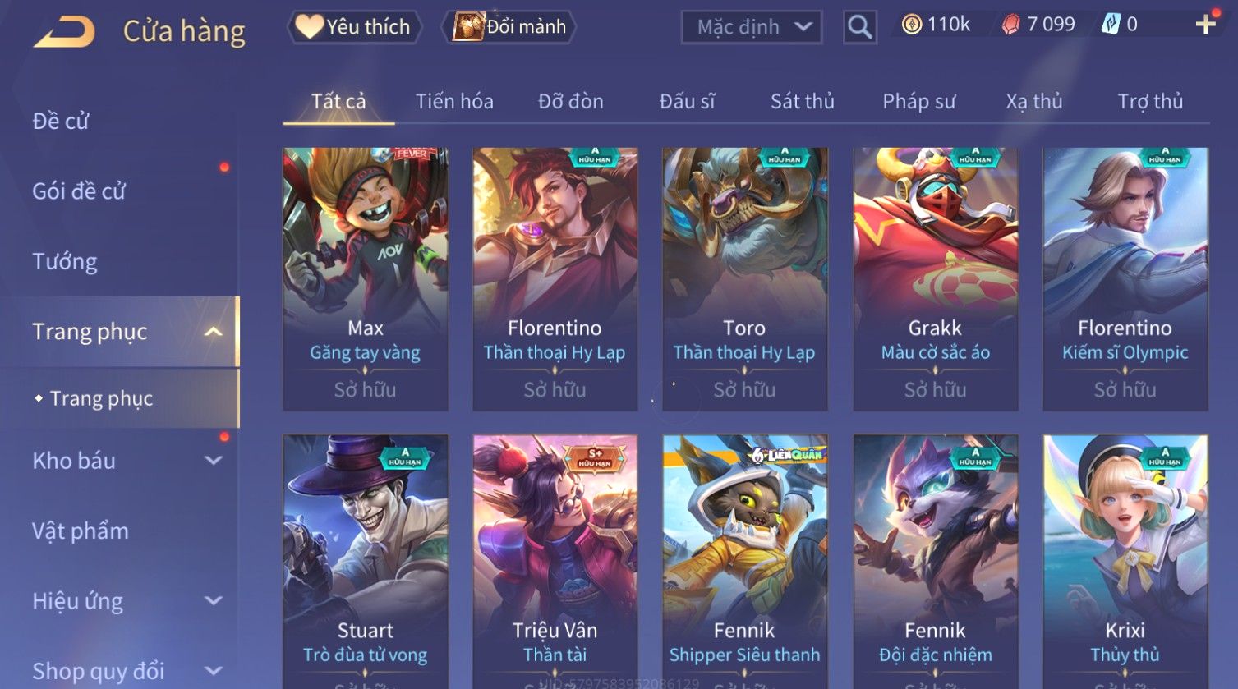Open the Krixi Thủy thủ skin card
Screen dimensions: 1238x689
(1125, 562)
